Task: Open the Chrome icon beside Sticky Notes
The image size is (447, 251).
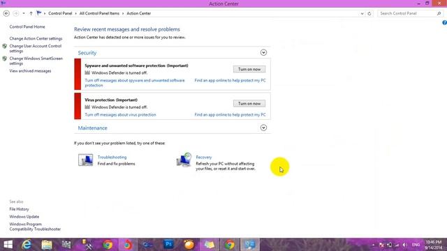Action: tap(230, 245)
